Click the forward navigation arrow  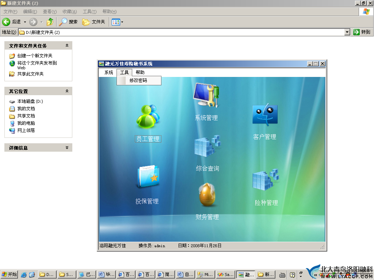tap(33, 22)
